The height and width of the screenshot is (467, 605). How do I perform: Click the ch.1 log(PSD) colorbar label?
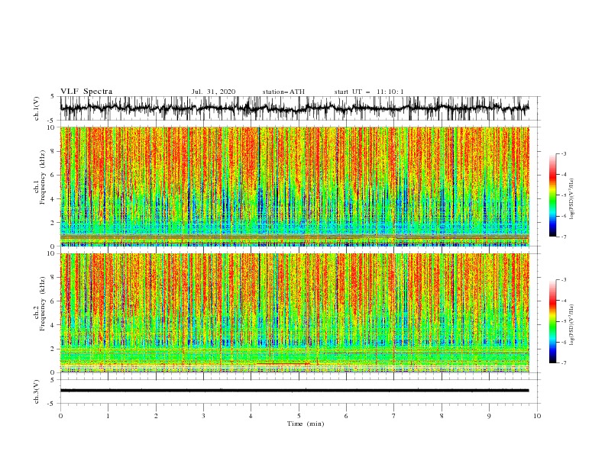coord(572,199)
